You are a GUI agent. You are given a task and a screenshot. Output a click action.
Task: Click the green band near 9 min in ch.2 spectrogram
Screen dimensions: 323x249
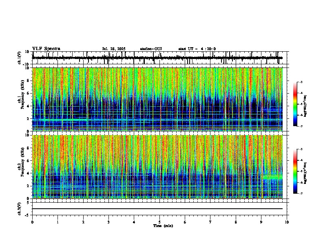click(x=272, y=177)
